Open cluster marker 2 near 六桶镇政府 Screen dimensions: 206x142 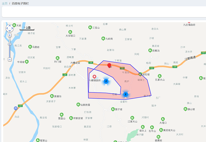point(106,81)
